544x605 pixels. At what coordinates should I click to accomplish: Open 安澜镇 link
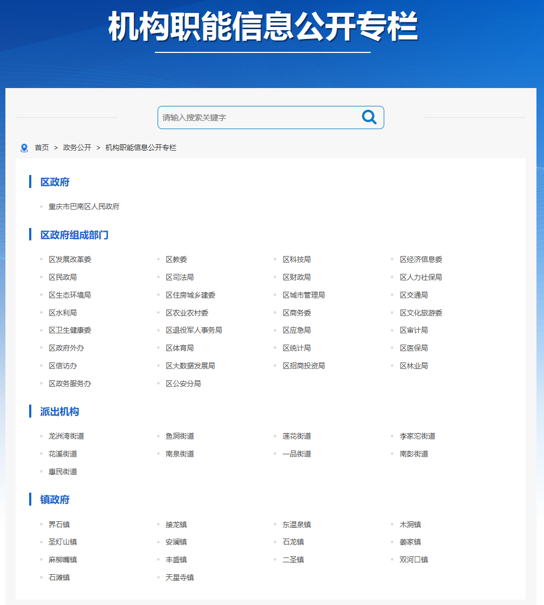pyautogui.click(x=176, y=542)
